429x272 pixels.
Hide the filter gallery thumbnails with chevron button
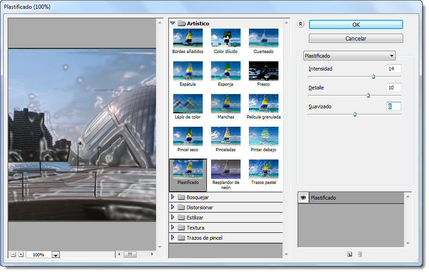tap(301, 24)
